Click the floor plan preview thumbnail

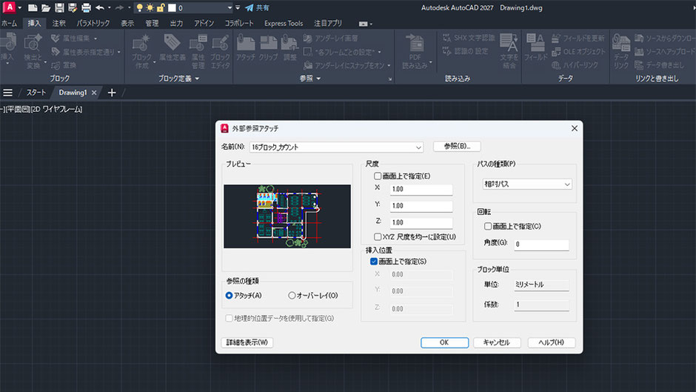287,216
